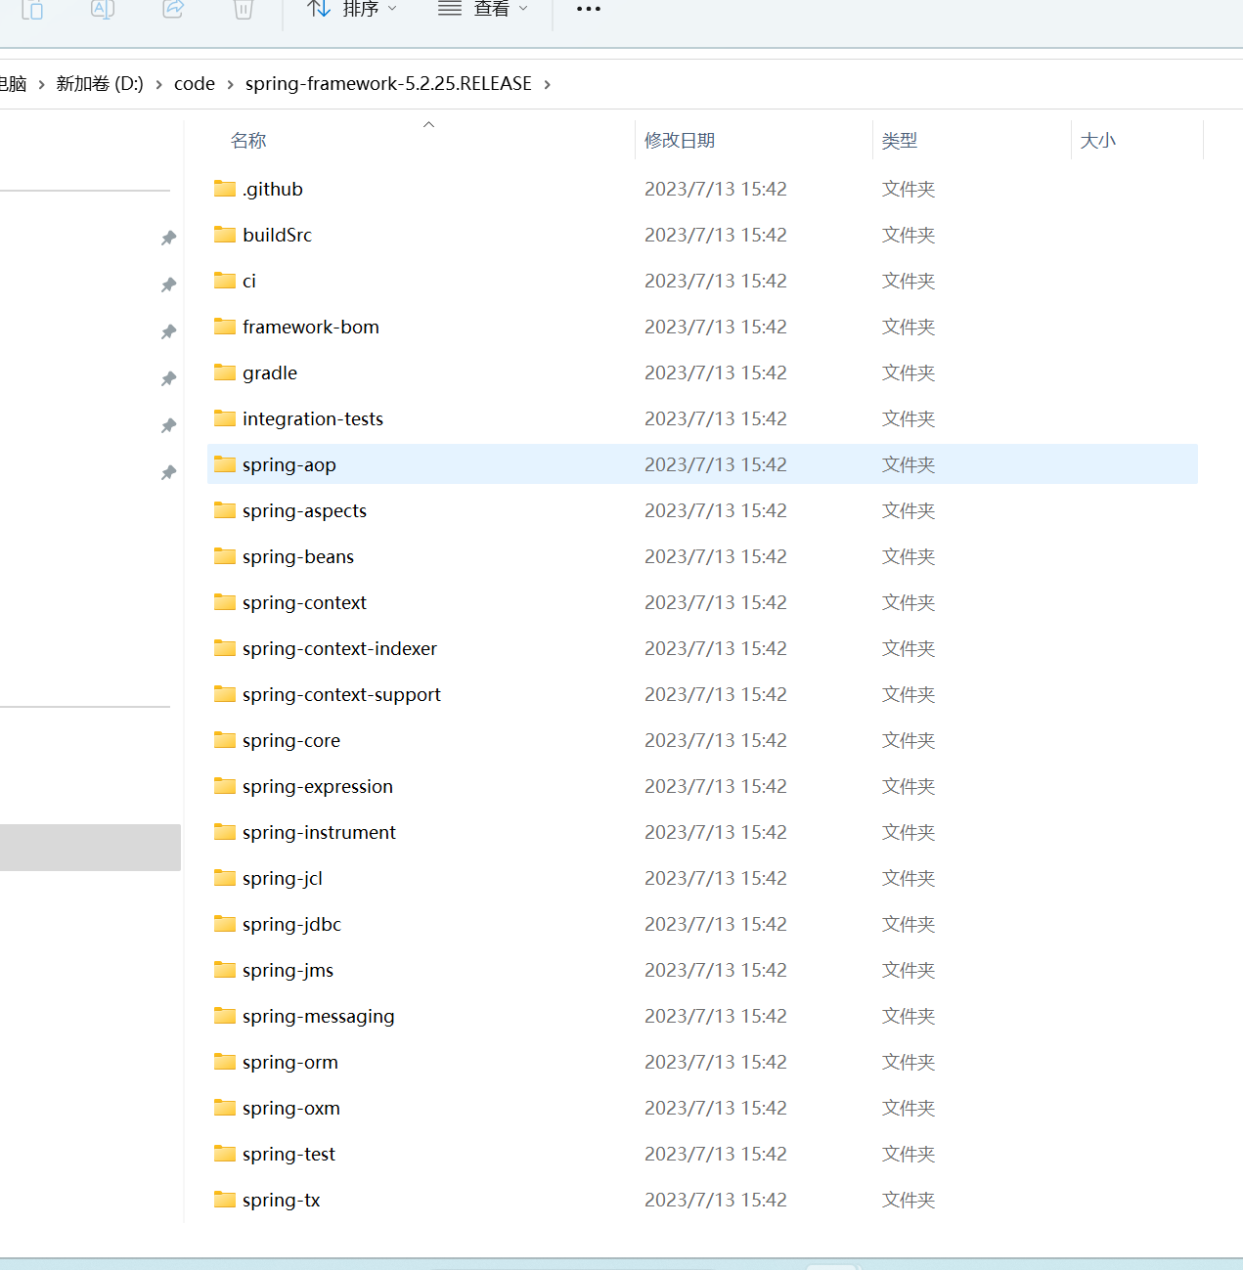Image resolution: width=1243 pixels, height=1270 pixels.
Task: Open the three-dot More options menu
Action: coord(589,9)
